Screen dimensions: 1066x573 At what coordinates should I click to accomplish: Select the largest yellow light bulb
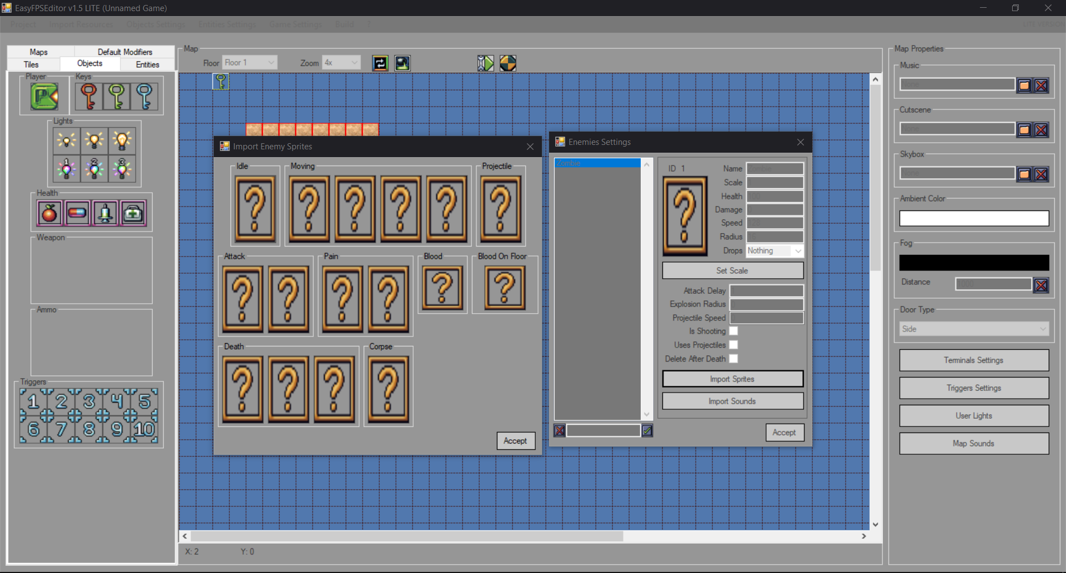click(x=122, y=141)
